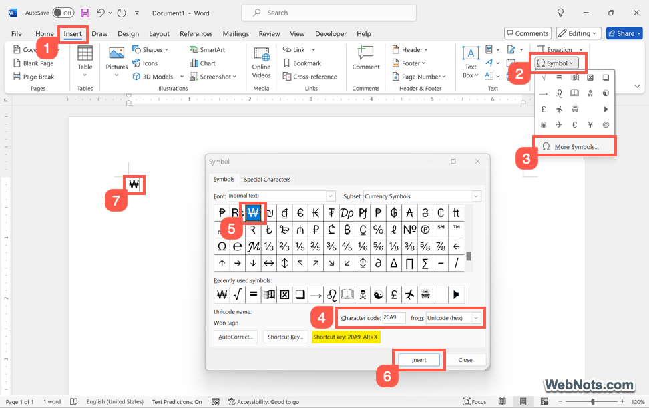
Task: Open the Editing mode dropdown
Action: [579, 33]
